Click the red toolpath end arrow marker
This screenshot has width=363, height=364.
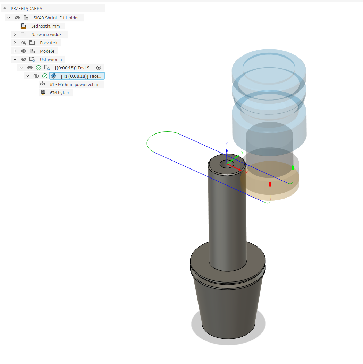270,185
